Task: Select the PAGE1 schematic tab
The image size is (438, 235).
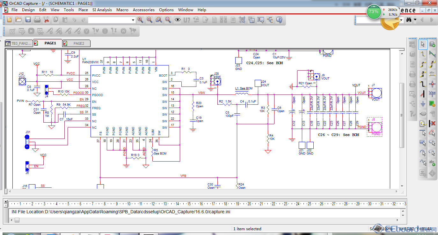Action: point(47,43)
